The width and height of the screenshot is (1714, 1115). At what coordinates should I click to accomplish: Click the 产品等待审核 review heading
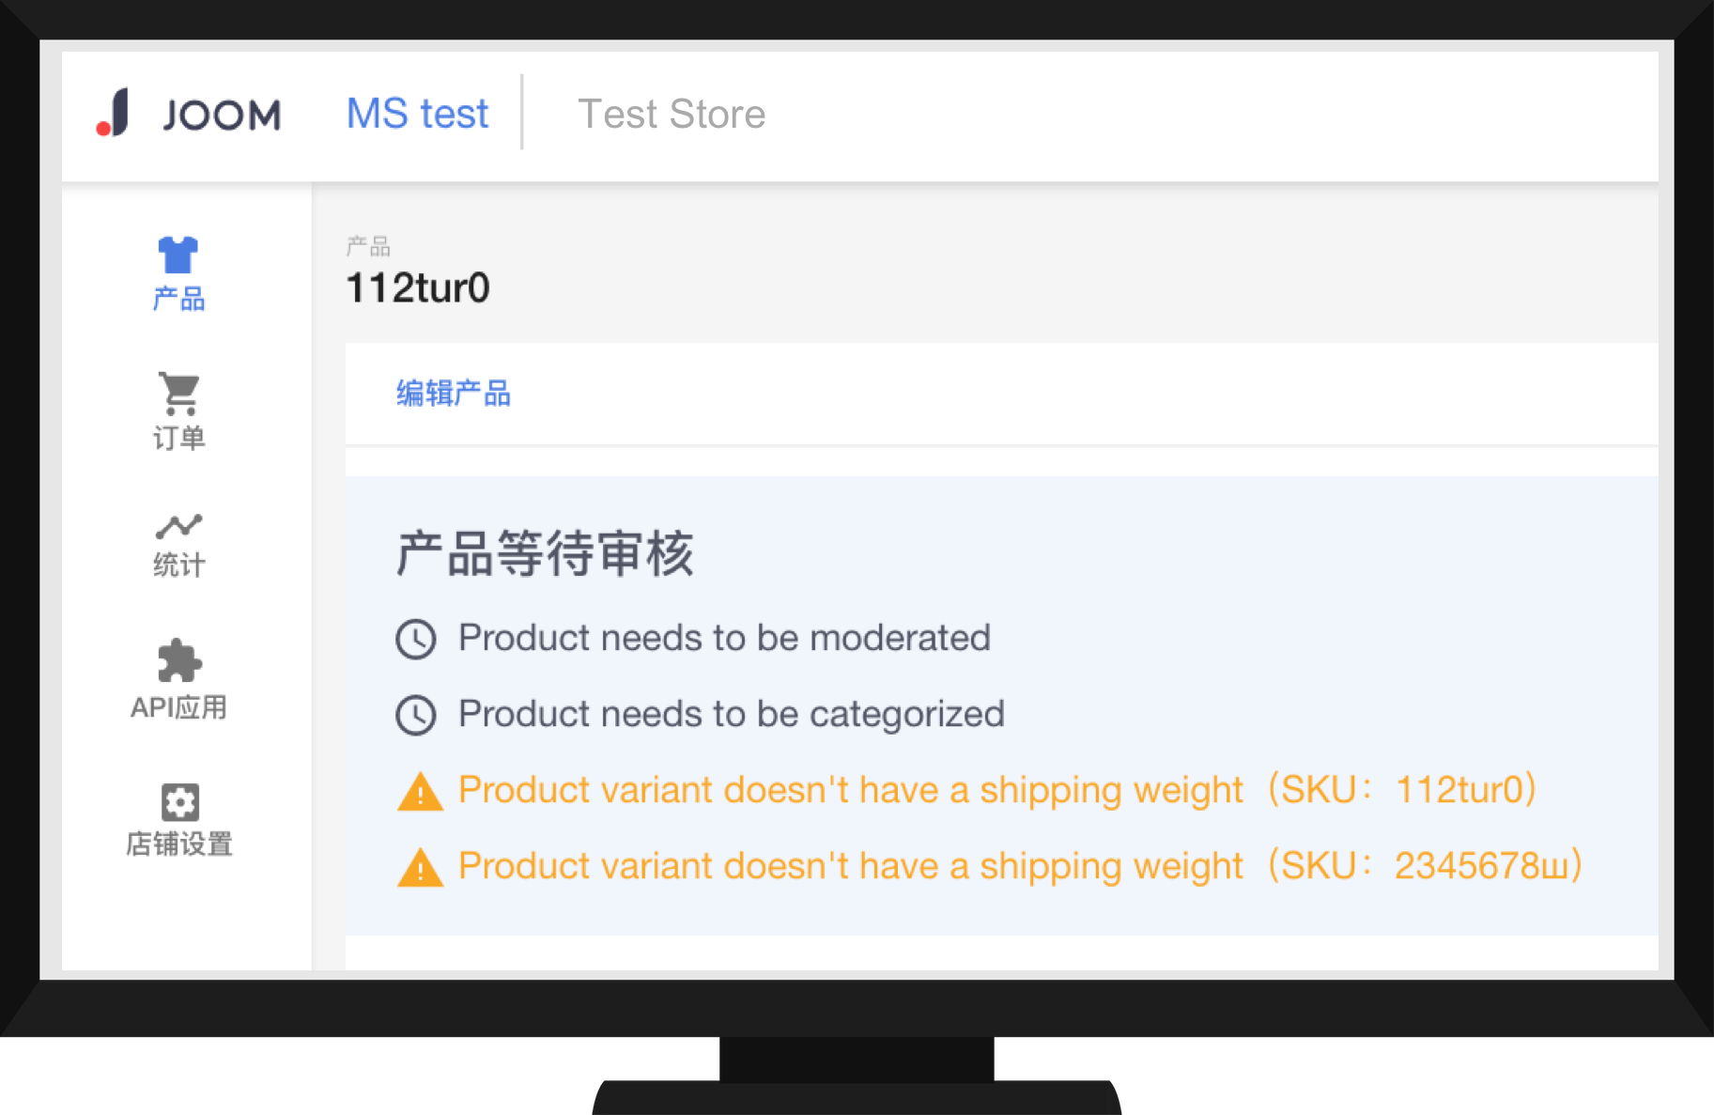click(x=546, y=554)
